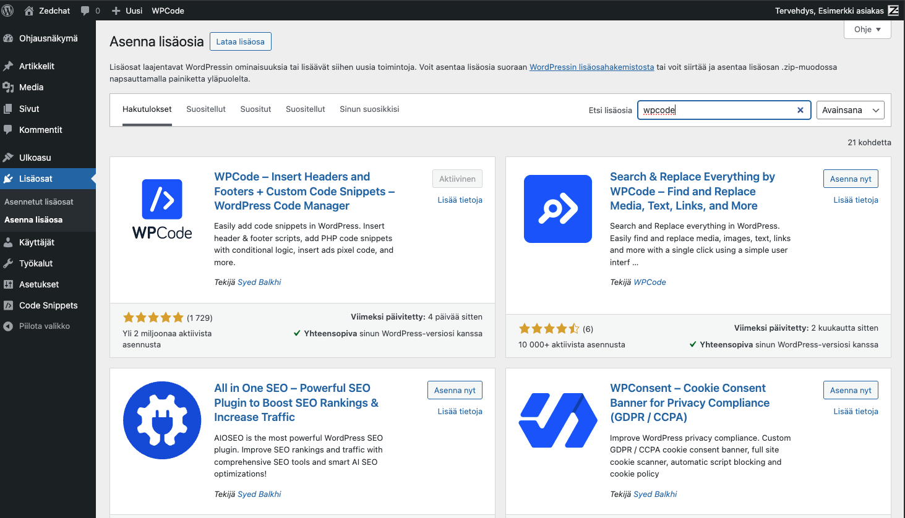Open the Avainsana search filter dropdown
Image resolution: width=905 pixels, height=518 pixels.
point(850,109)
